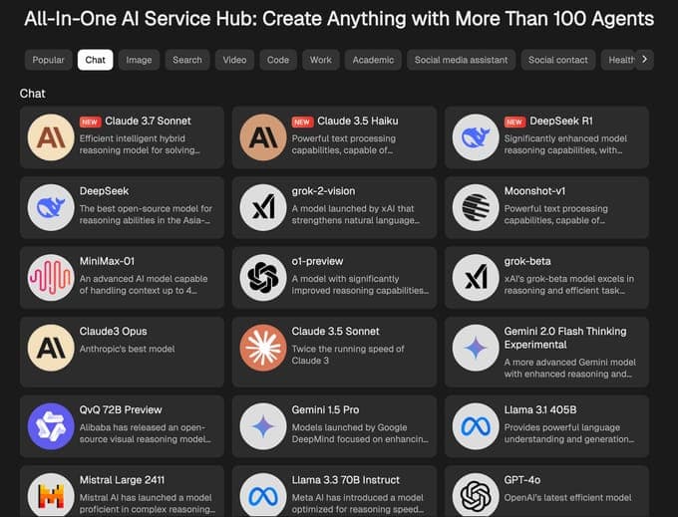The height and width of the screenshot is (517, 678).
Task: Click the o1-preview OpenAI logo icon
Action: click(x=263, y=277)
